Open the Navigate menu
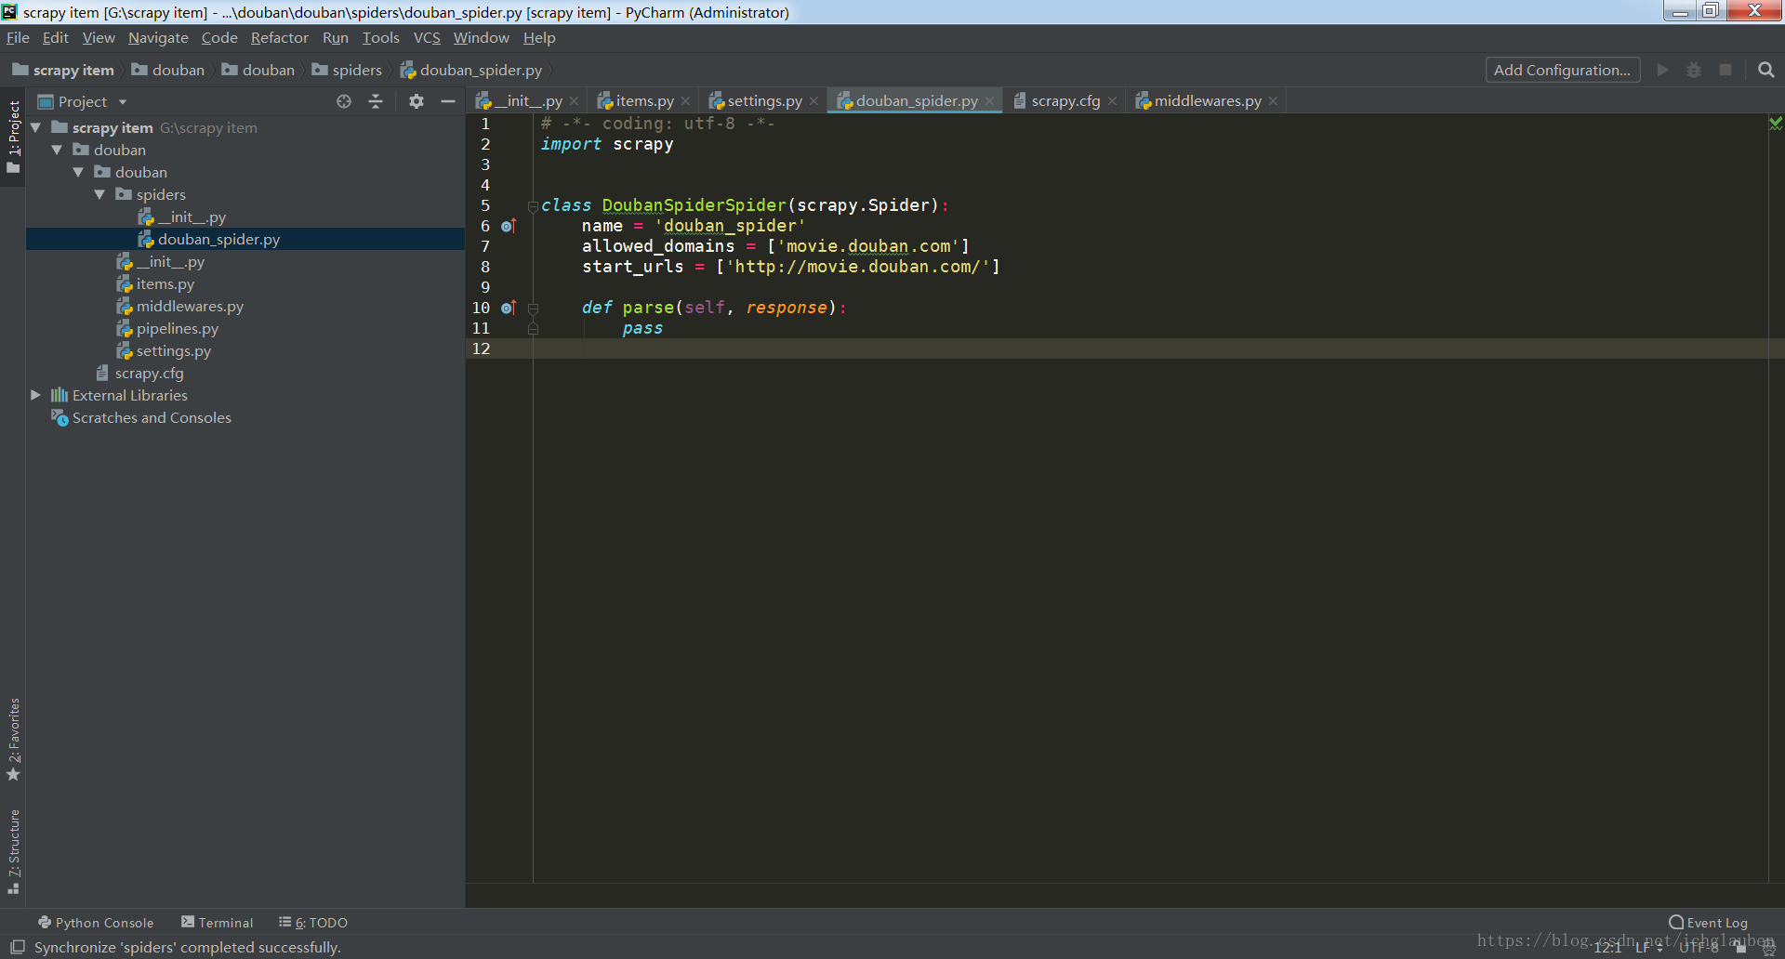This screenshot has width=1785, height=959. 158,38
